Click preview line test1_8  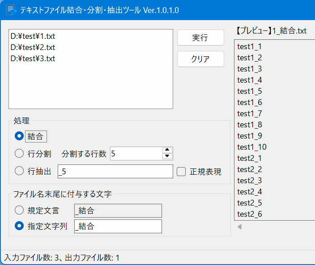[250, 125]
